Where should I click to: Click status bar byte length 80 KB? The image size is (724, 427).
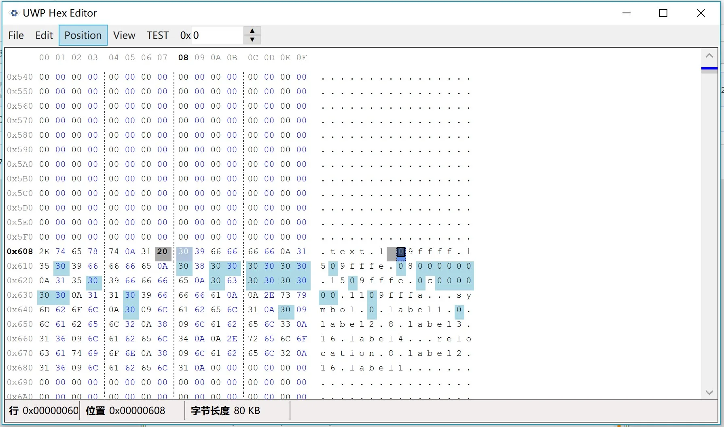coord(247,410)
